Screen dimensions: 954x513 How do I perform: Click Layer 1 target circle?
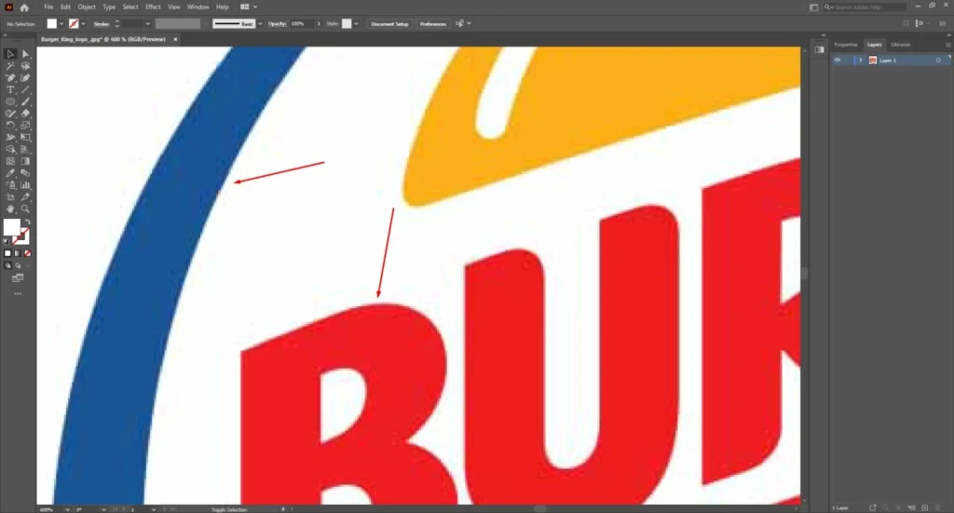[938, 61]
